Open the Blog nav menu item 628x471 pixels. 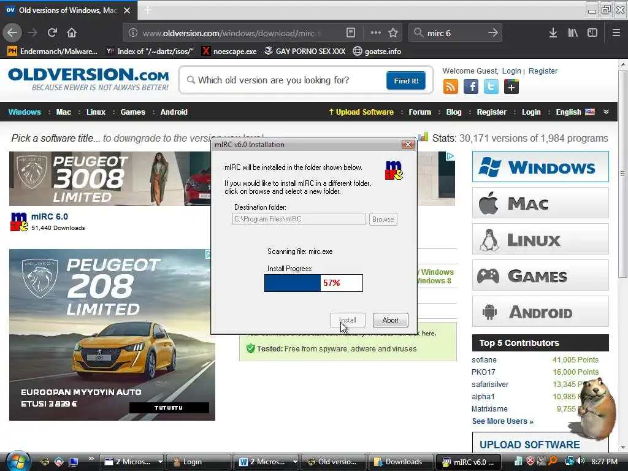click(454, 112)
